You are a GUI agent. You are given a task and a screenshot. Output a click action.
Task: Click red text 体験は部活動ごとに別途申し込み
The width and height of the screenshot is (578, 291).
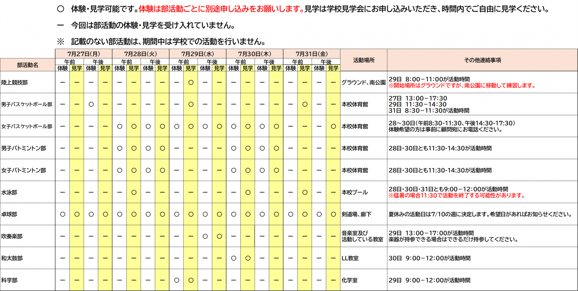221,9
